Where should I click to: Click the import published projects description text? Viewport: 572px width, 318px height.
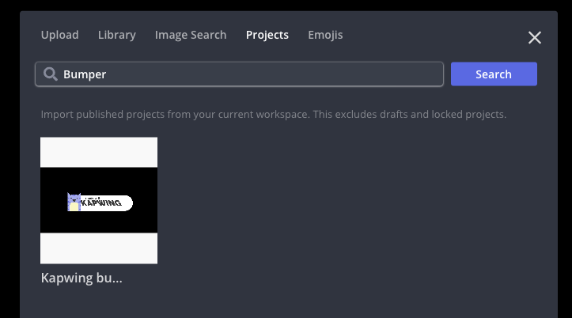[x=273, y=114]
